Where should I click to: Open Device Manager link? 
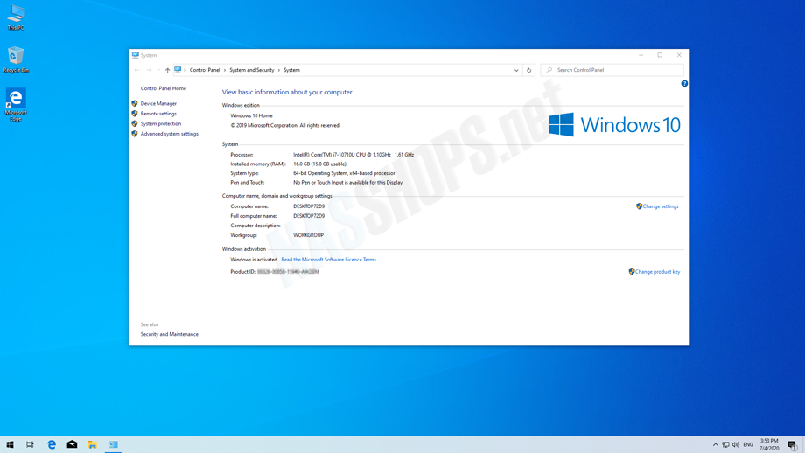[x=158, y=104]
